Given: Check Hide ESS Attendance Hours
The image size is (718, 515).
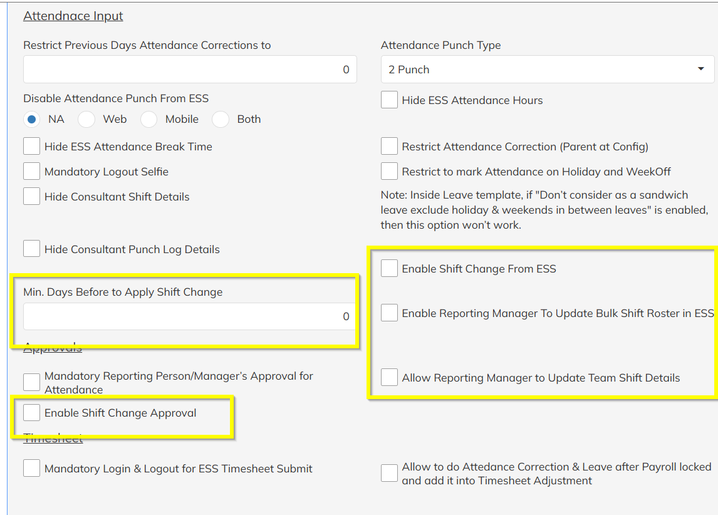Looking at the screenshot, I should tap(389, 100).
